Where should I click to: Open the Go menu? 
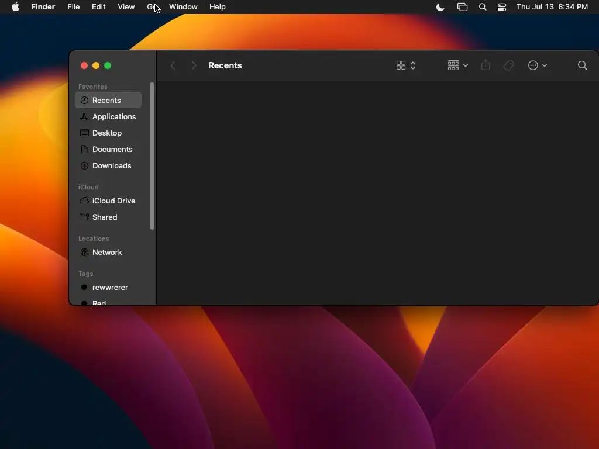coord(152,7)
